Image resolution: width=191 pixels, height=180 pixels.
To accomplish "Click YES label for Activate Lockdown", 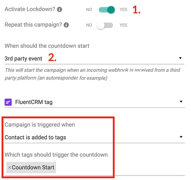I will pyautogui.click(x=123, y=9).
